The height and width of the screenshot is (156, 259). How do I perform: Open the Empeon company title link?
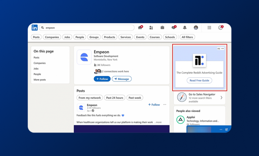click(x=101, y=52)
